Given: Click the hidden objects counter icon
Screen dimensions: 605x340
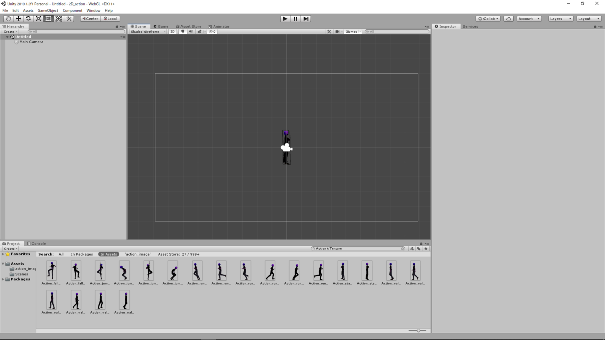Looking at the screenshot, I should pos(212,32).
